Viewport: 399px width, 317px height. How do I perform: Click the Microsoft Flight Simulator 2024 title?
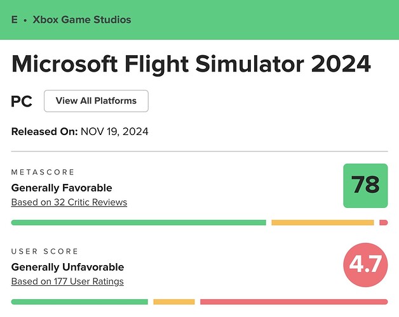pyautogui.click(x=191, y=65)
